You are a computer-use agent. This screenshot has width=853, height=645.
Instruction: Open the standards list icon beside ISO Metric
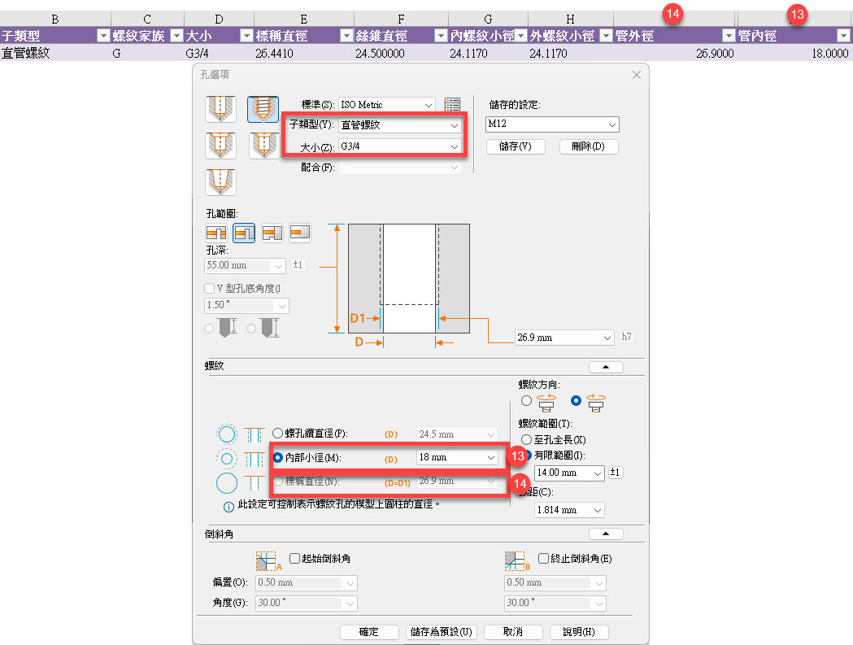click(x=452, y=105)
